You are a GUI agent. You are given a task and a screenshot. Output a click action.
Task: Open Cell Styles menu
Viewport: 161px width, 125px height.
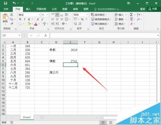(100, 24)
